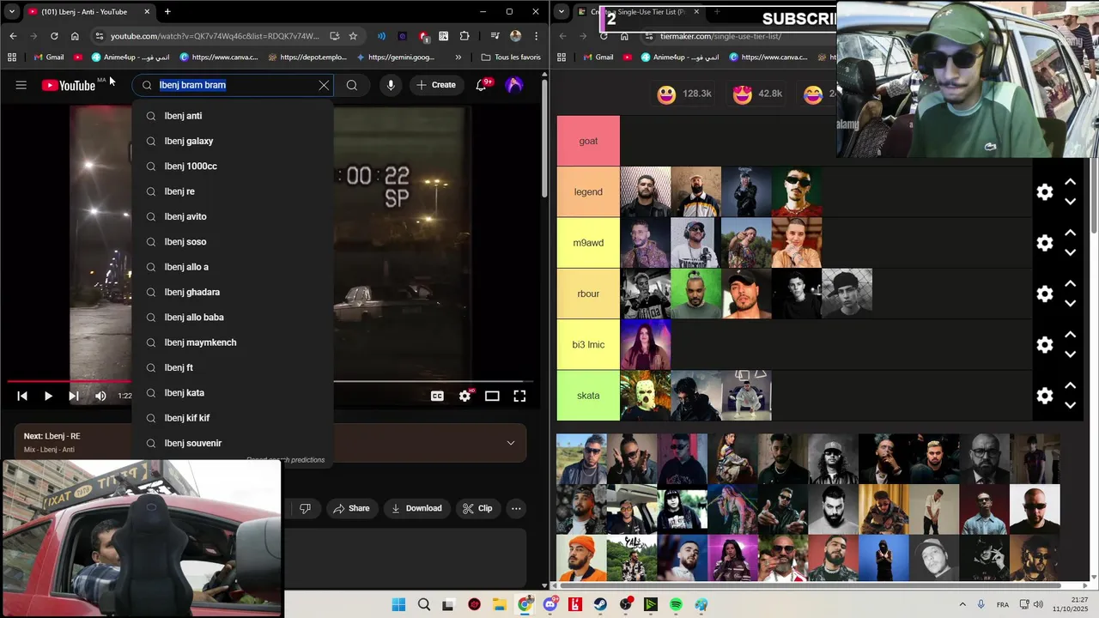Click the rbour tier label
The image size is (1099, 618).
tap(588, 294)
